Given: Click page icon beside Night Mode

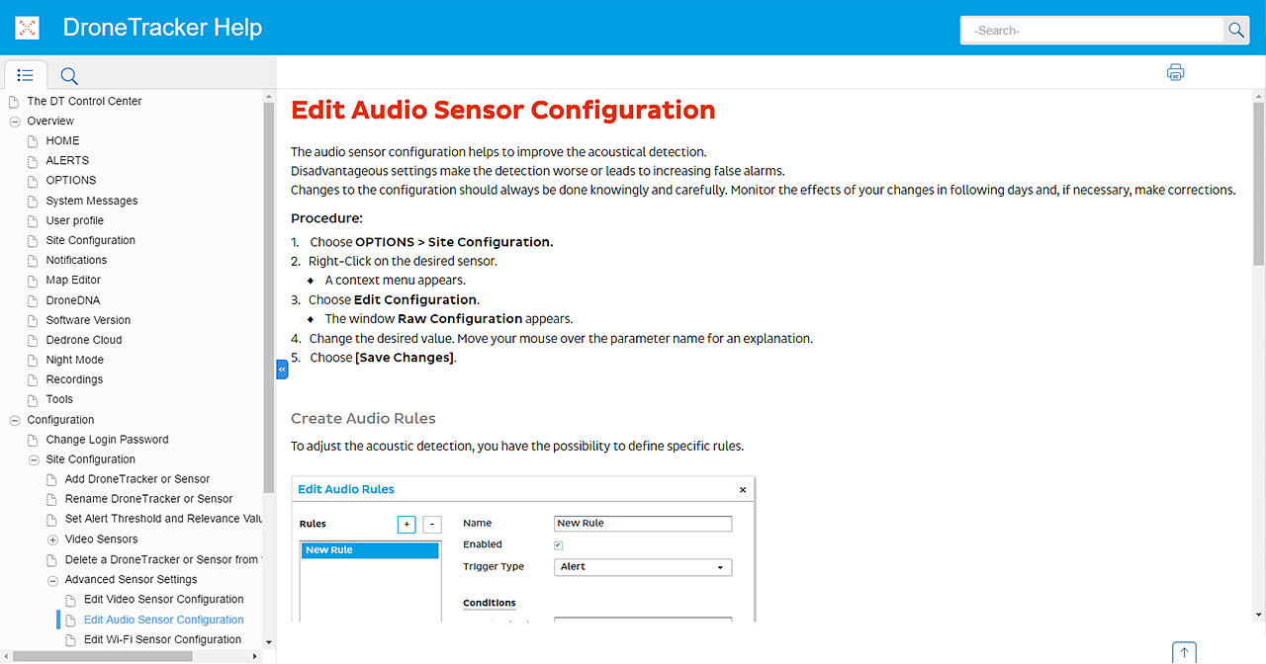Looking at the screenshot, I should point(33,361).
